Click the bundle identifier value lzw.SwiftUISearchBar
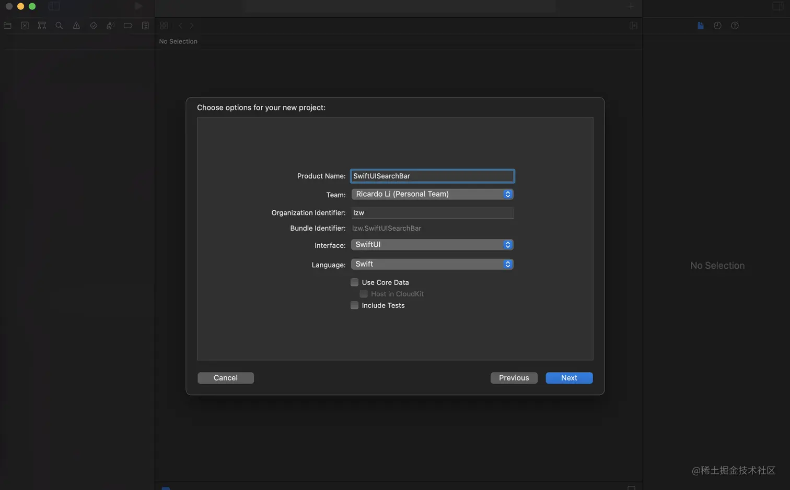Screen dimensions: 790x490 (387, 228)
